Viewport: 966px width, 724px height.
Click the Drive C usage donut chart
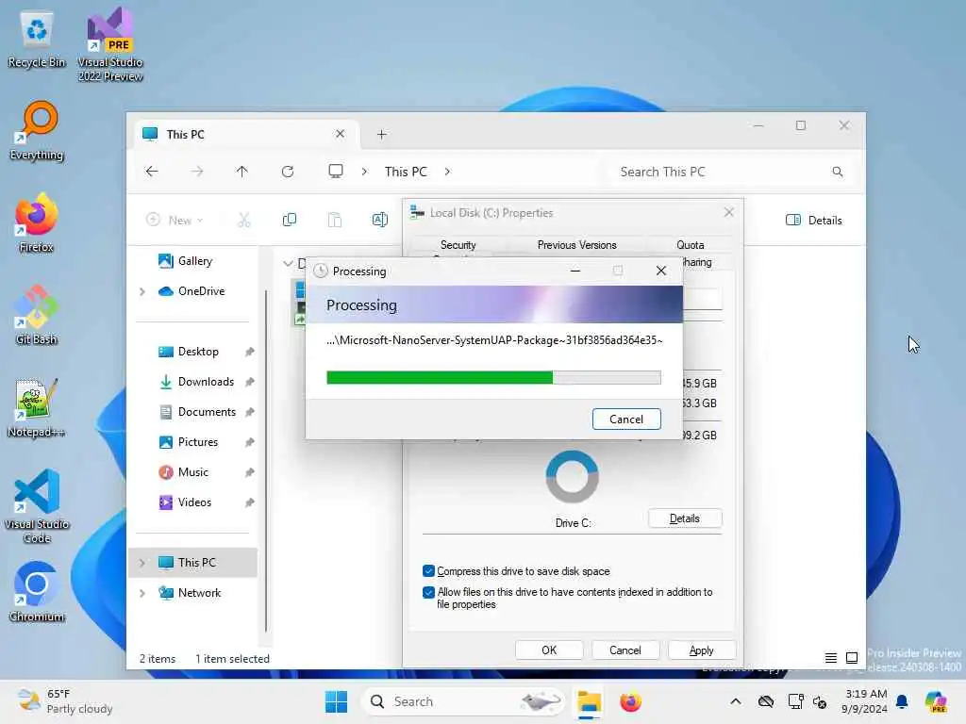click(573, 476)
